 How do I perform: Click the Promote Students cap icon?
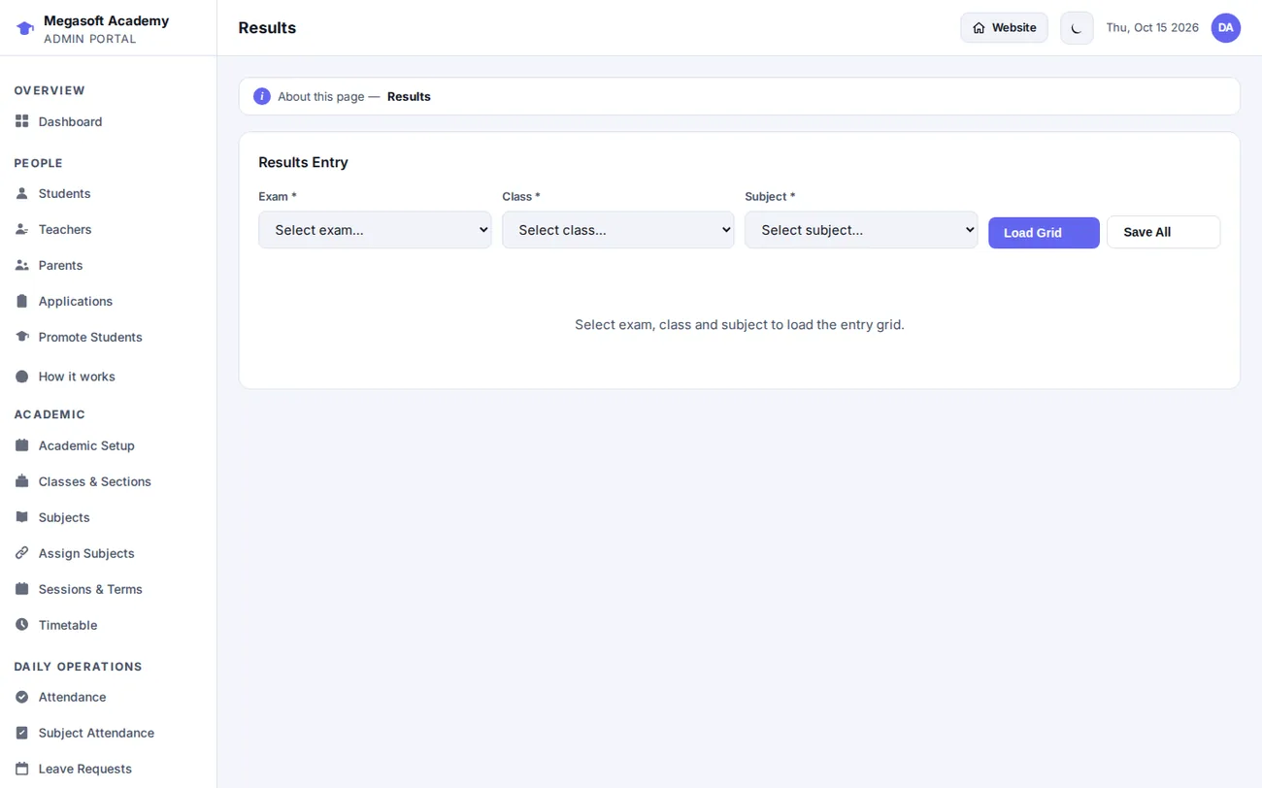tap(21, 337)
